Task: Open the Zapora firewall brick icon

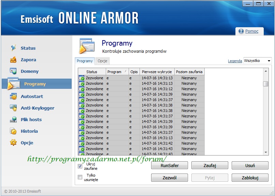Action: click(13, 60)
